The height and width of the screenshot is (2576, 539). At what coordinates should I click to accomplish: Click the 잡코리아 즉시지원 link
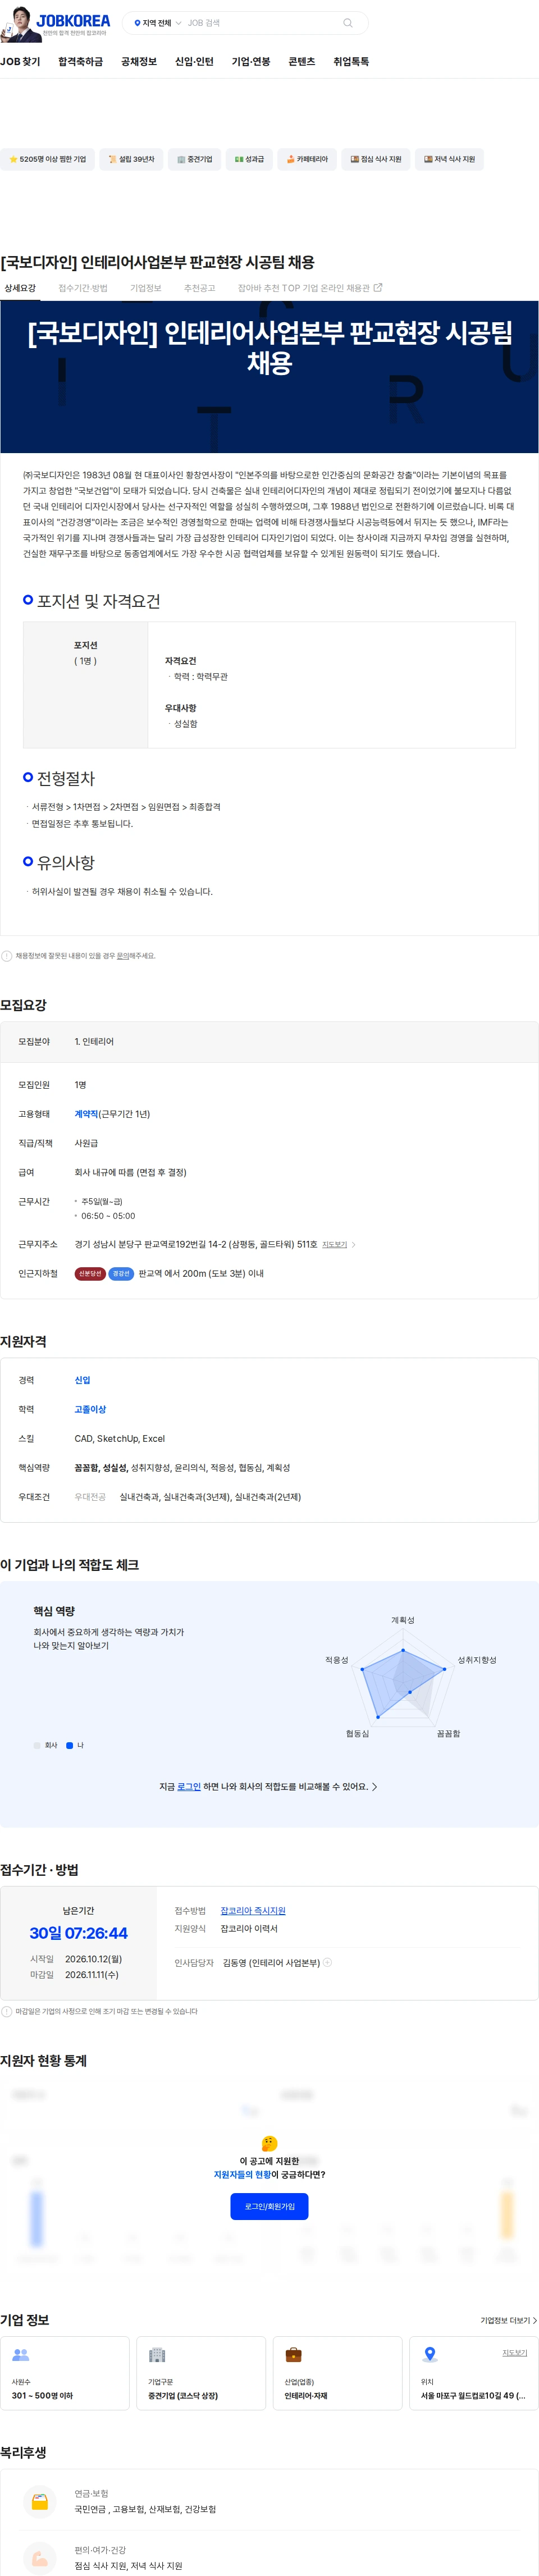point(253,1911)
